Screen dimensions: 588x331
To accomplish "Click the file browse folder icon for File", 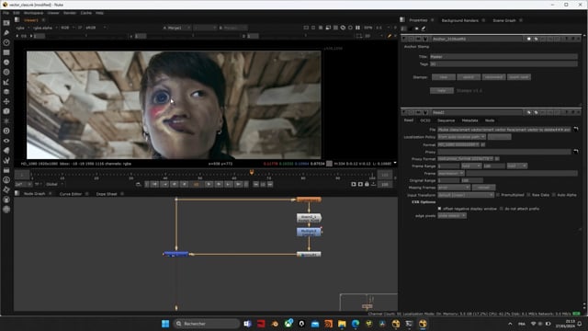I will coord(576,129).
